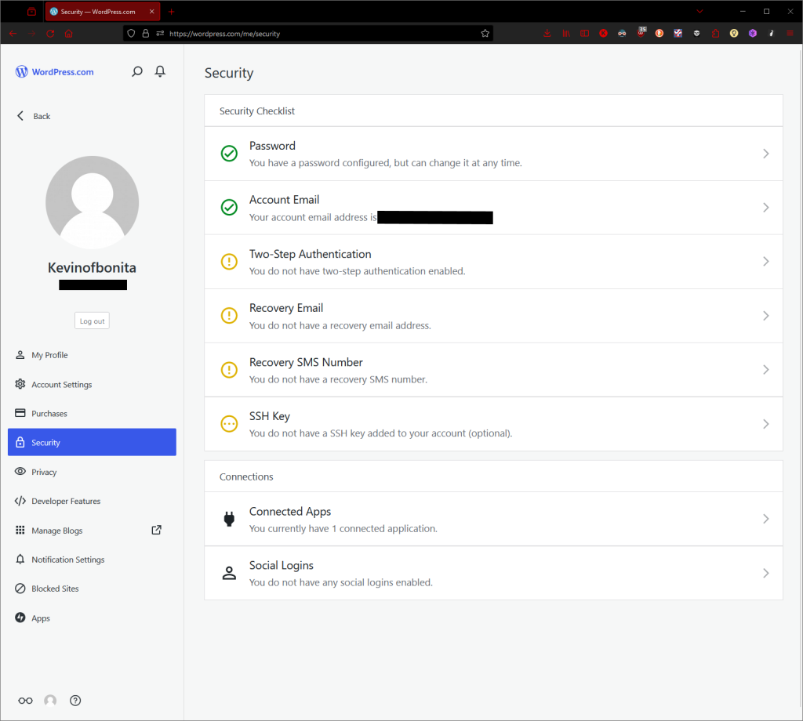Expand Two-Step Authentication row chevron

coord(765,262)
